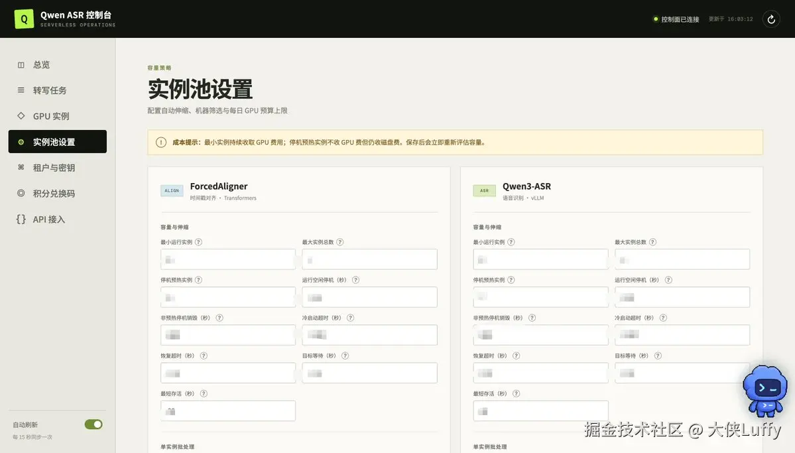The image size is (795, 453).
Task: Click Qwen3-ASR 冷启动超时（秒）input field
Action: tap(682, 335)
